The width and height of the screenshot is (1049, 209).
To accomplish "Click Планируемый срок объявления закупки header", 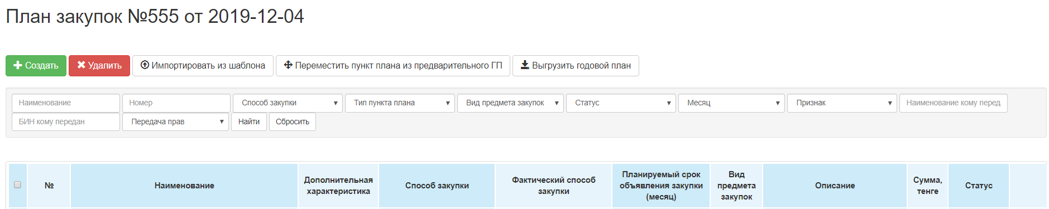I will tap(661, 186).
